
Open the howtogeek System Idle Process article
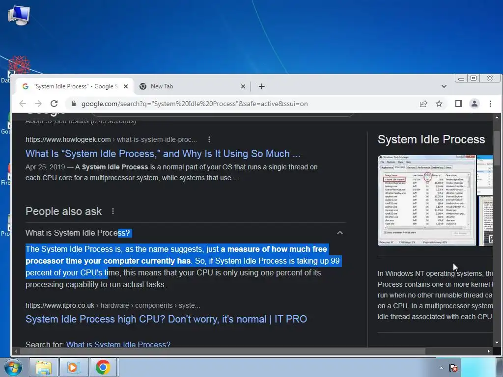(163, 154)
